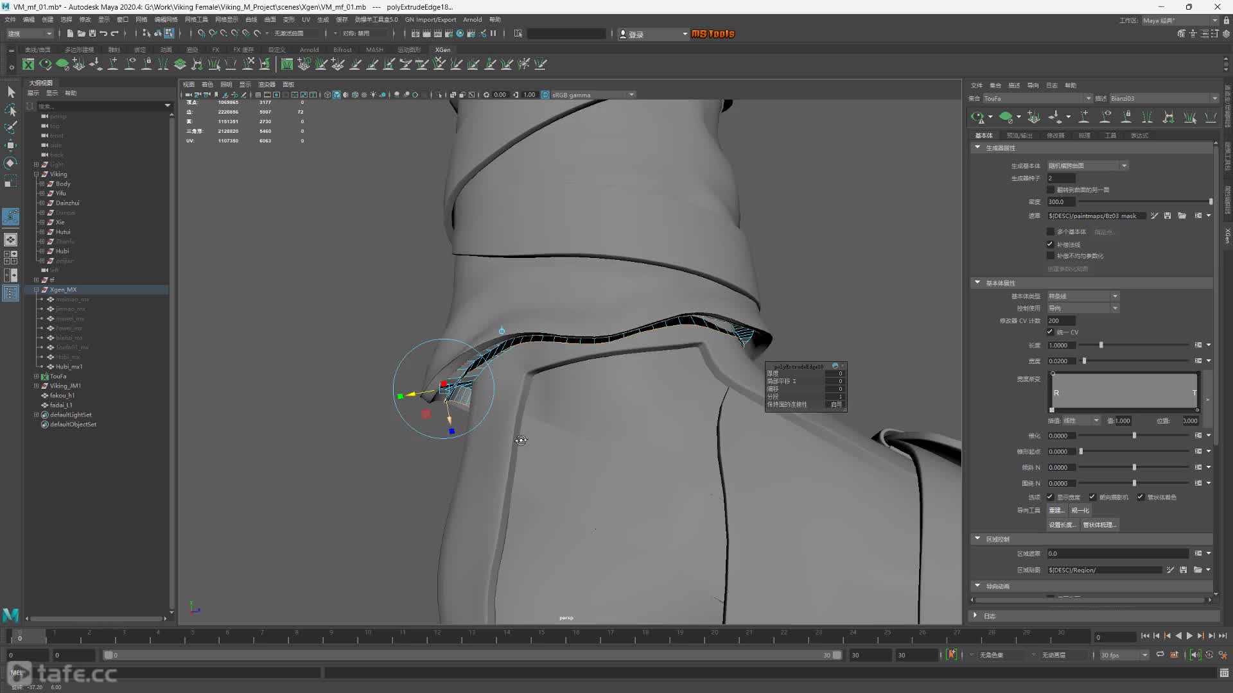The height and width of the screenshot is (693, 1233).
Task: Click the XGen layers stack shelf icon
Action: [180, 64]
